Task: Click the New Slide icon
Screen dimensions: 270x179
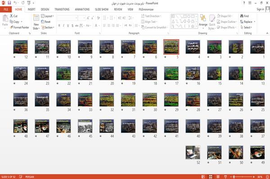Action: pos(36,18)
